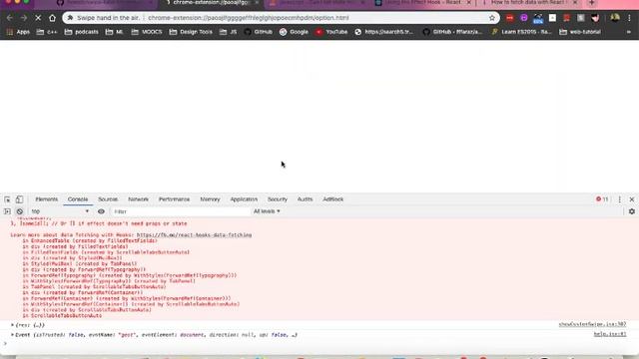
Task: Open the c++ bookmarks folder
Action: point(47,32)
